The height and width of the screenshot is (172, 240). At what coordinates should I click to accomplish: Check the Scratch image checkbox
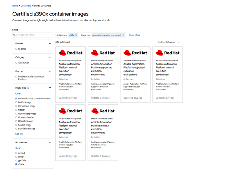point(16,125)
